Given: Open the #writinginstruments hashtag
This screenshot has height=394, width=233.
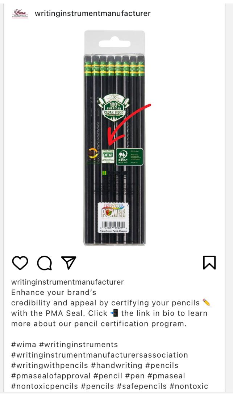Looking at the screenshot, I should pos(79,345).
